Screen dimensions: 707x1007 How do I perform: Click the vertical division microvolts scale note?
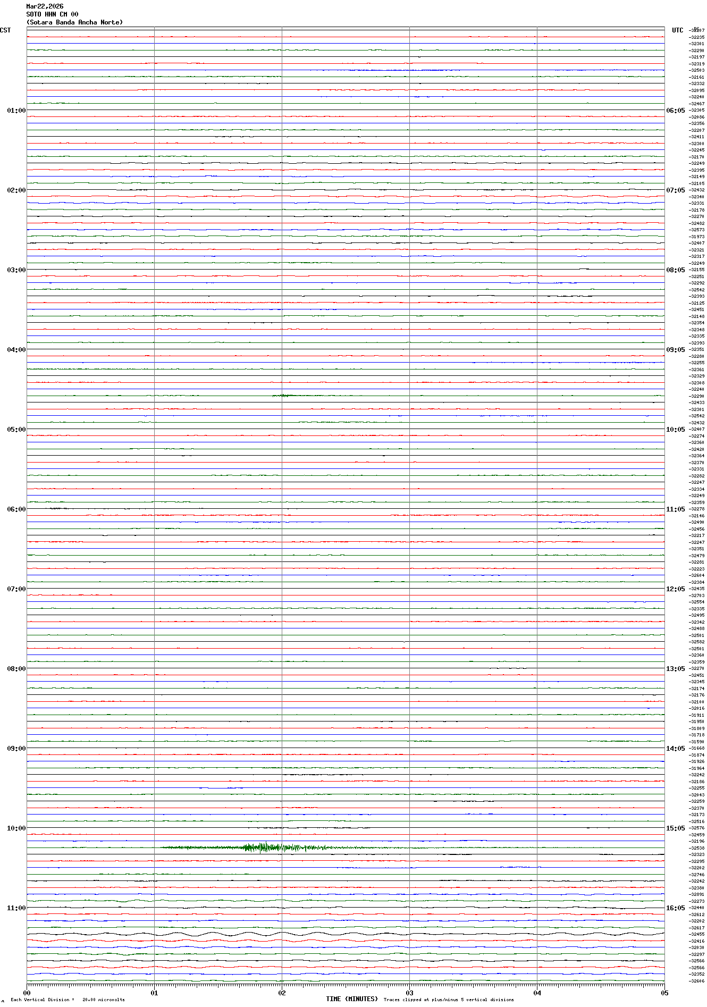[x=68, y=1000]
